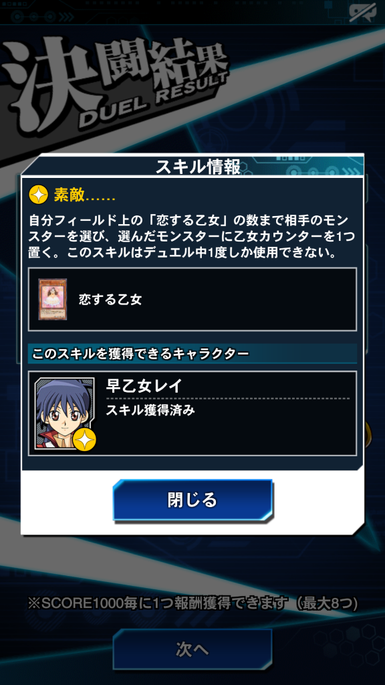This screenshot has height=685, width=385.
Task: Click the 早乙女レイ character portrait
Action: pyautogui.click(x=65, y=413)
